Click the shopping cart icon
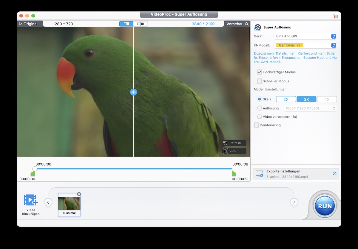This screenshot has width=358, height=249. pyautogui.click(x=336, y=16)
